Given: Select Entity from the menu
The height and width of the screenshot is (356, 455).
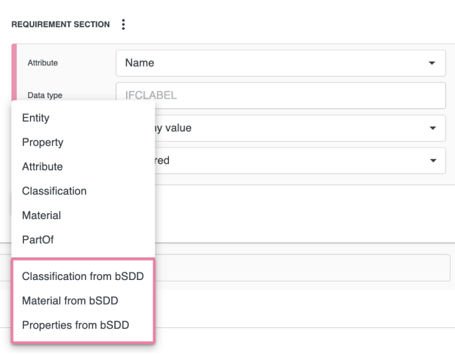Looking at the screenshot, I should point(36,118).
